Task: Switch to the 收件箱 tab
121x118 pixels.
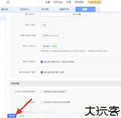Action: click(45, 9)
